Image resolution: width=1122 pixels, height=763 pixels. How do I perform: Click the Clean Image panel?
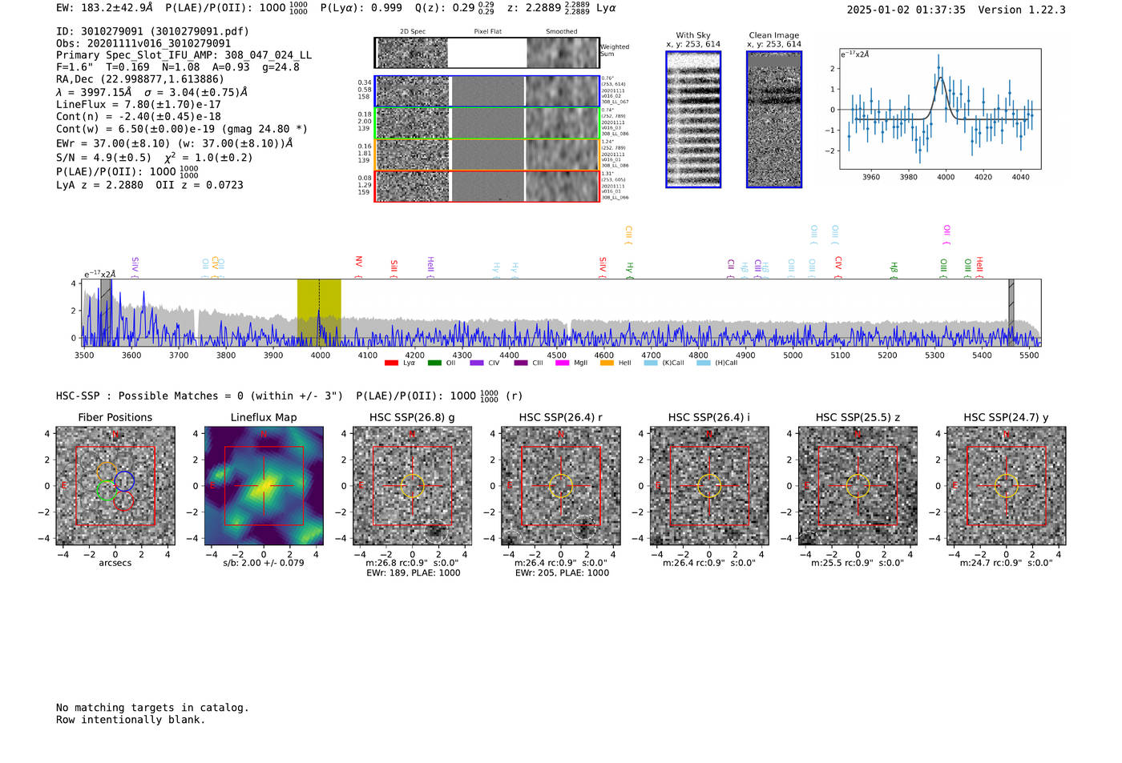774,119
